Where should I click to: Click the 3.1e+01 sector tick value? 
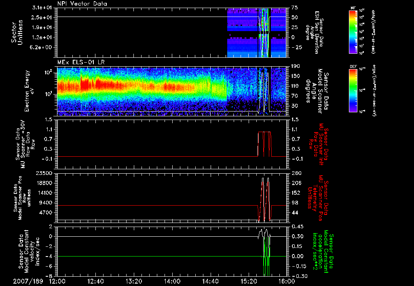point(42,8)
